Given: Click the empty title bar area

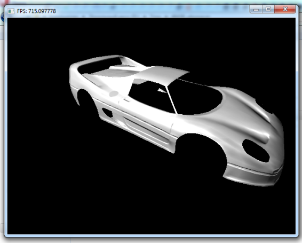Looking at the screenshot, I should click(152, 11).
